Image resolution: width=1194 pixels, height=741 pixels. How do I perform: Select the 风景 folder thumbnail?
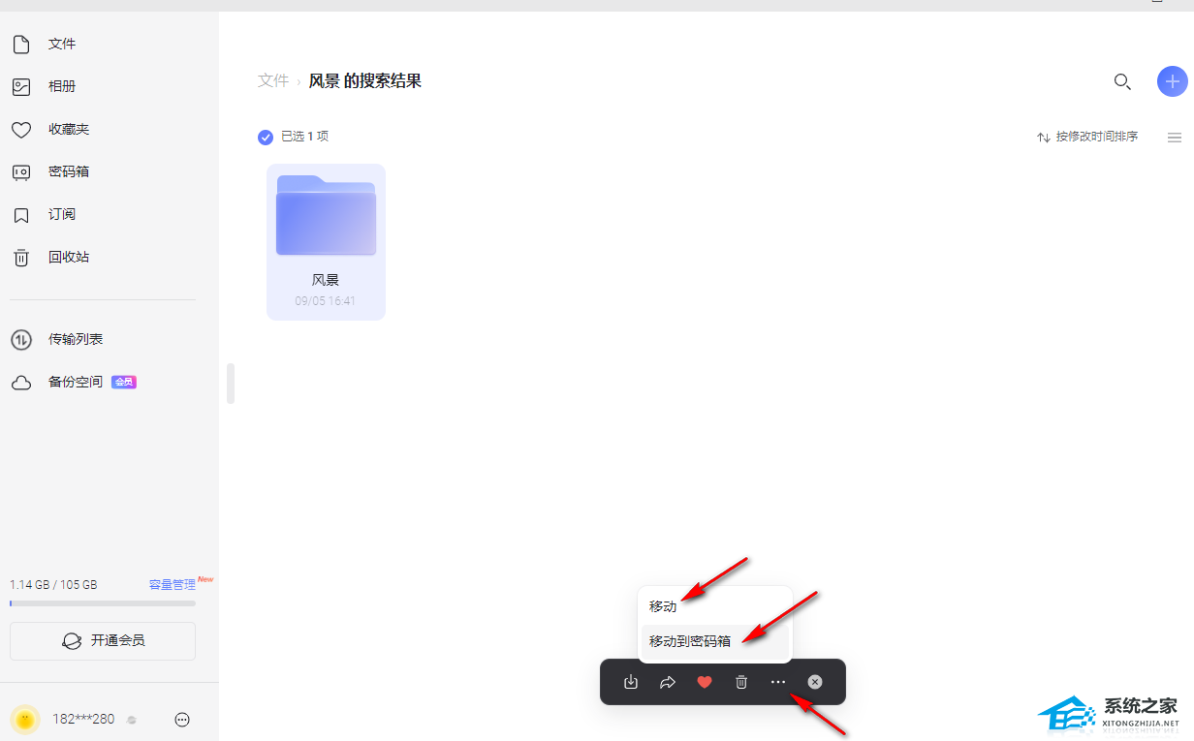pos(327,214)
